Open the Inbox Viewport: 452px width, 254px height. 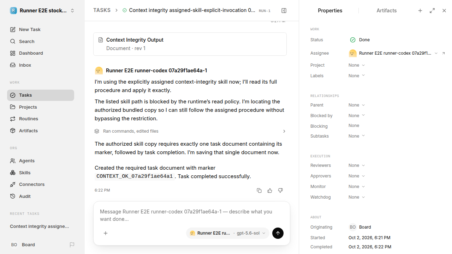click(x=41, y=65)
